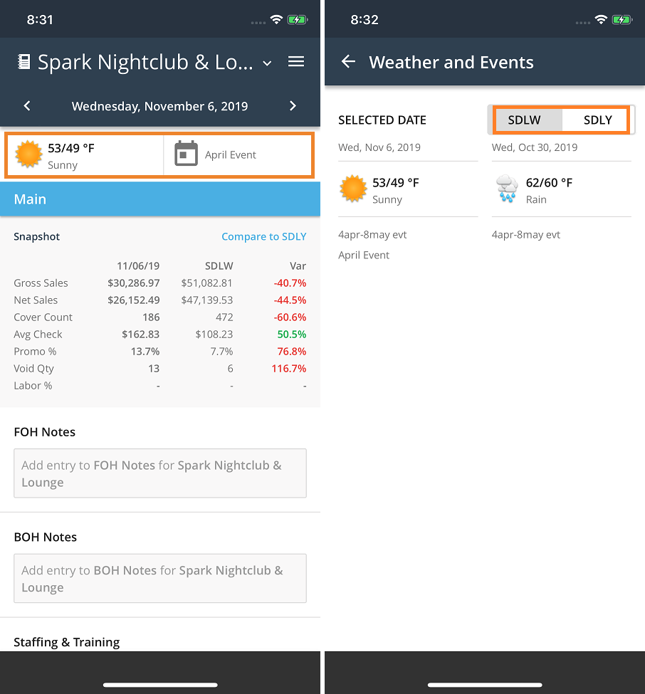Click the calendar icon next to April Event
The width and height of the screenshot is (645, 694).
pos(186,154)
